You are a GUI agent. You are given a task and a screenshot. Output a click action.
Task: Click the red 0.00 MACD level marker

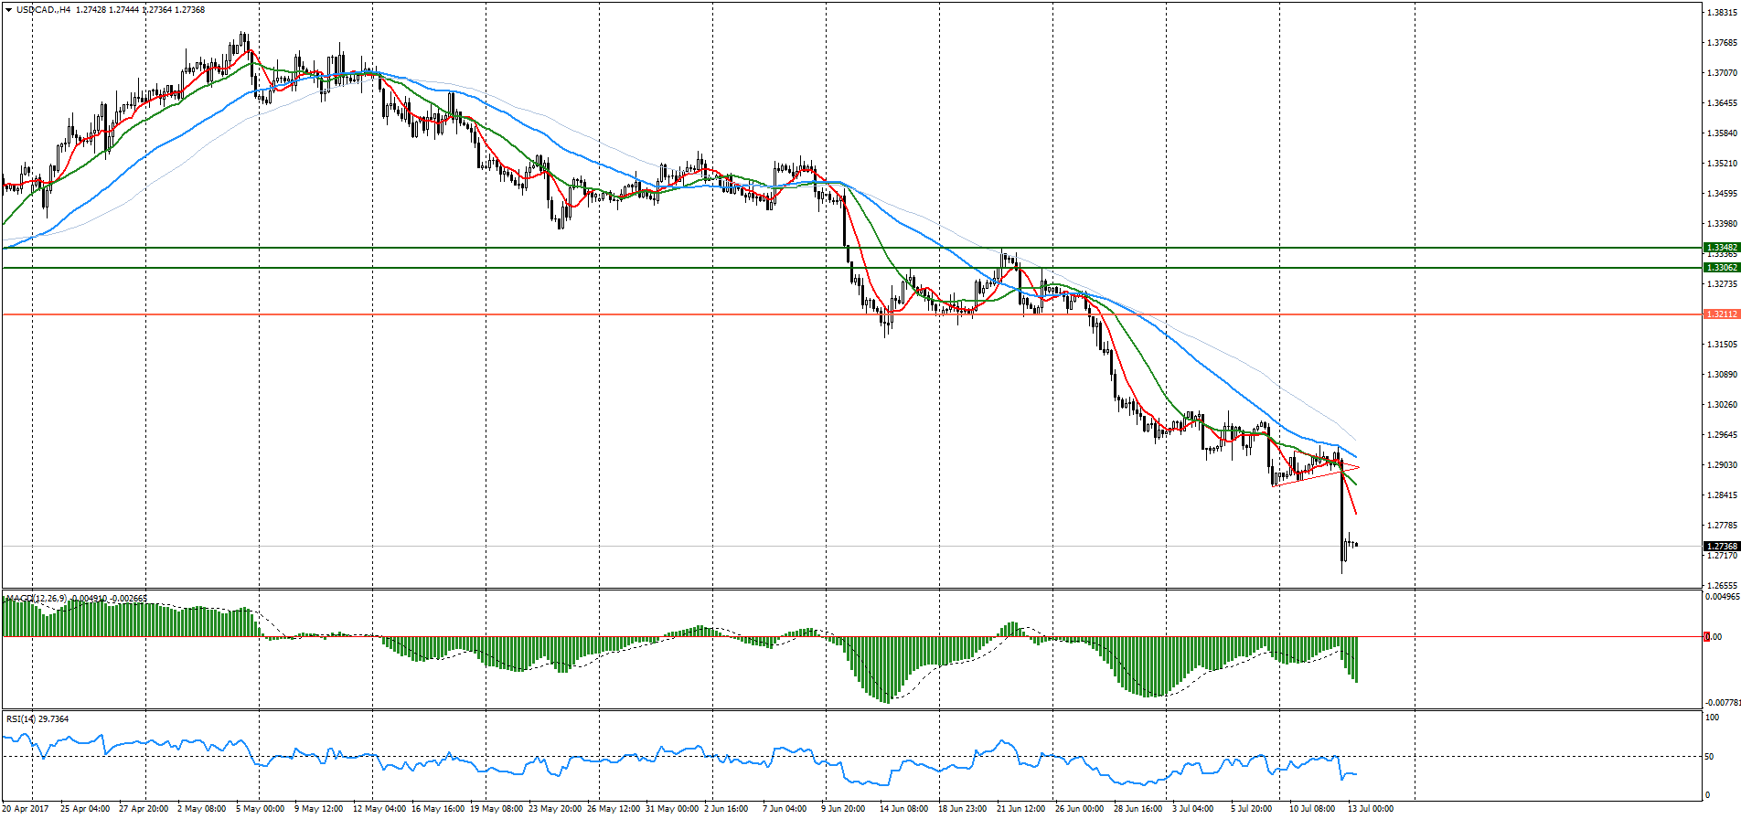coord(1706,636)
